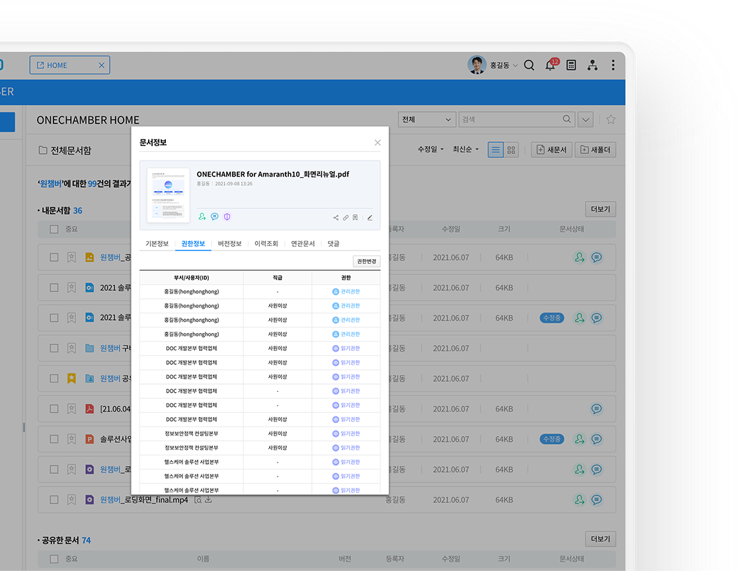Select the 권한정보 tab
The height and width of the screenshot is (571, 739).
pos(193,244)
